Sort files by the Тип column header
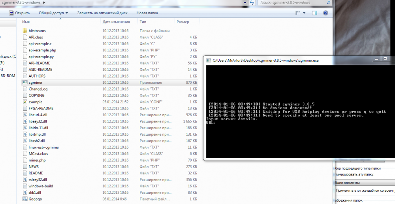 (156, 22)
